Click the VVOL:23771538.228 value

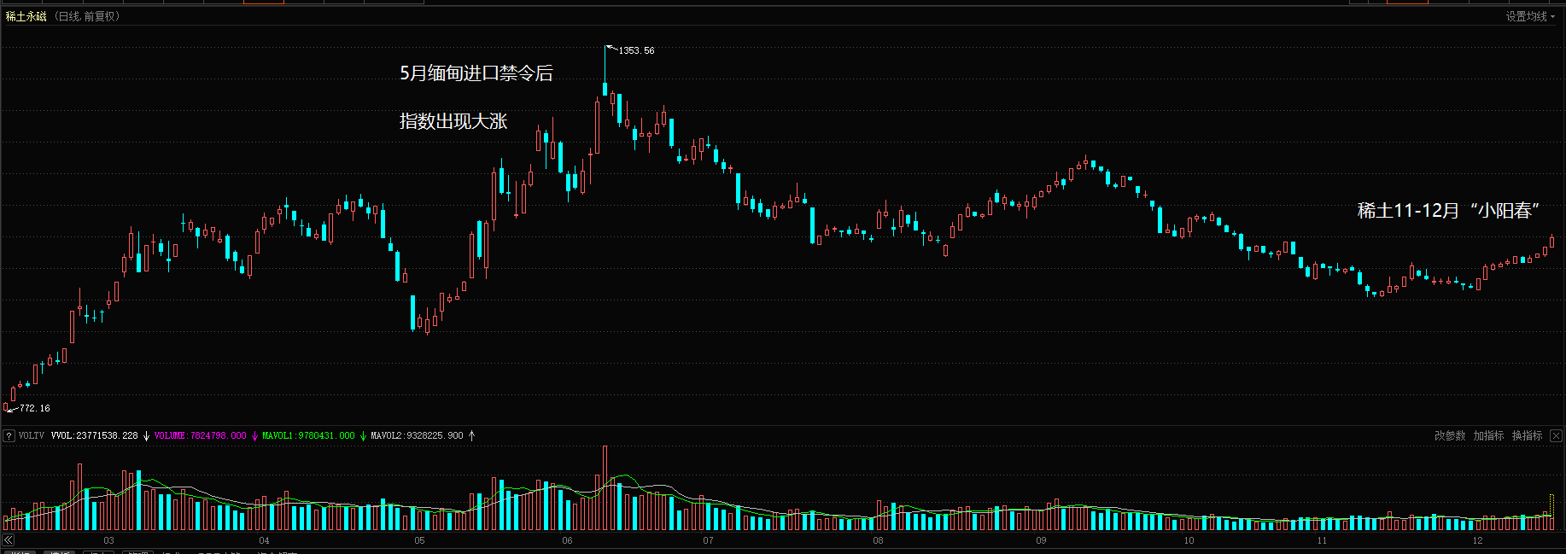point(94,435)
